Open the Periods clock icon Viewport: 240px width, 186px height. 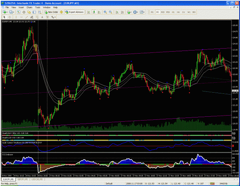135,12
